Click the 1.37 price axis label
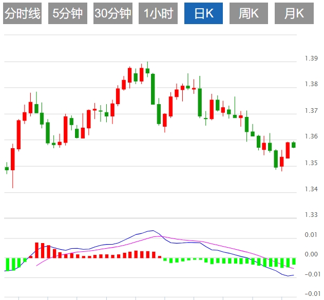This screenshot has height=300, width=324. point(311,111)
